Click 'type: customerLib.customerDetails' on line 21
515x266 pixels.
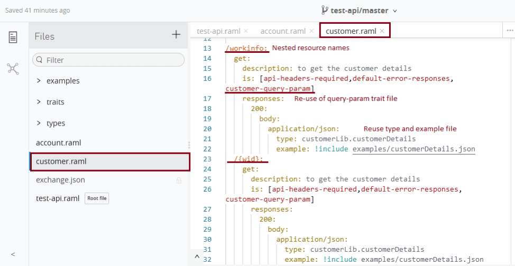click(346, 139)
